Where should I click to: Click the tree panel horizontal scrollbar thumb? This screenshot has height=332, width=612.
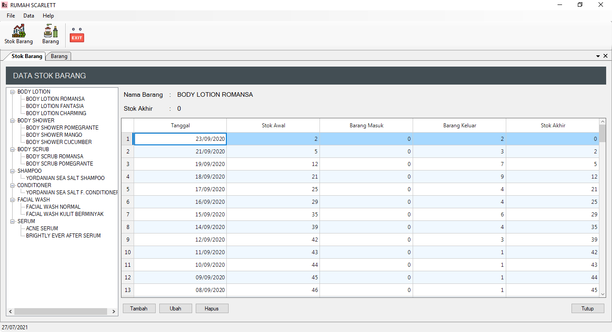point(61,311)
